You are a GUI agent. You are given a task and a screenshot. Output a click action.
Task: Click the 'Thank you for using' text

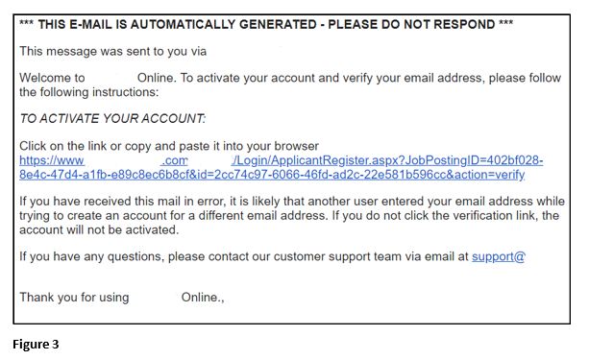point(74,298)
